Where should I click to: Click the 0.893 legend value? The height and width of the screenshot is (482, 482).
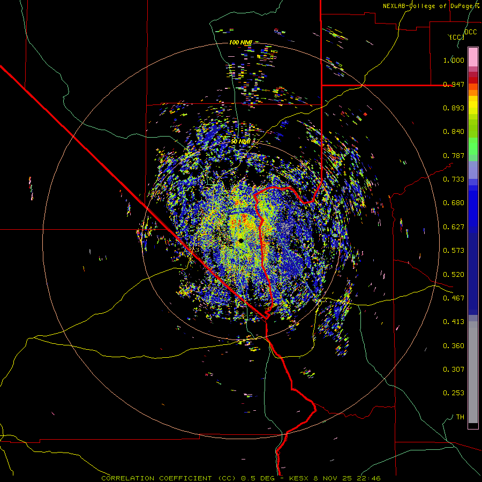click(x=454, y=108)
